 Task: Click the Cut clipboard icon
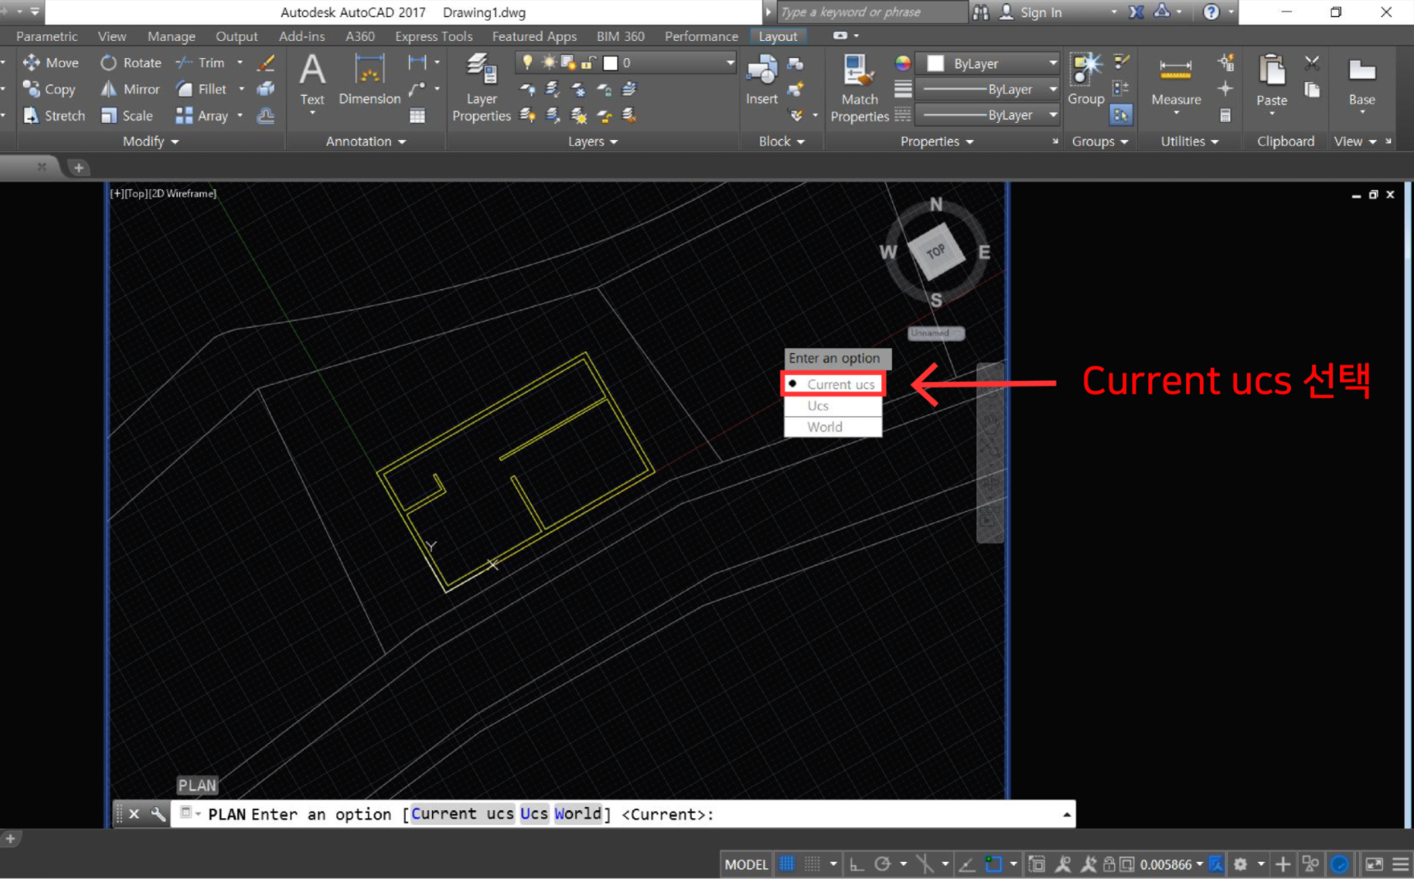(1312, 63)
